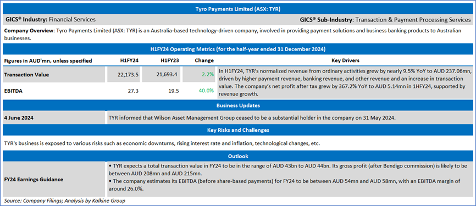
Task: Click the Business Updates header bar
Action: pos(237,105)
